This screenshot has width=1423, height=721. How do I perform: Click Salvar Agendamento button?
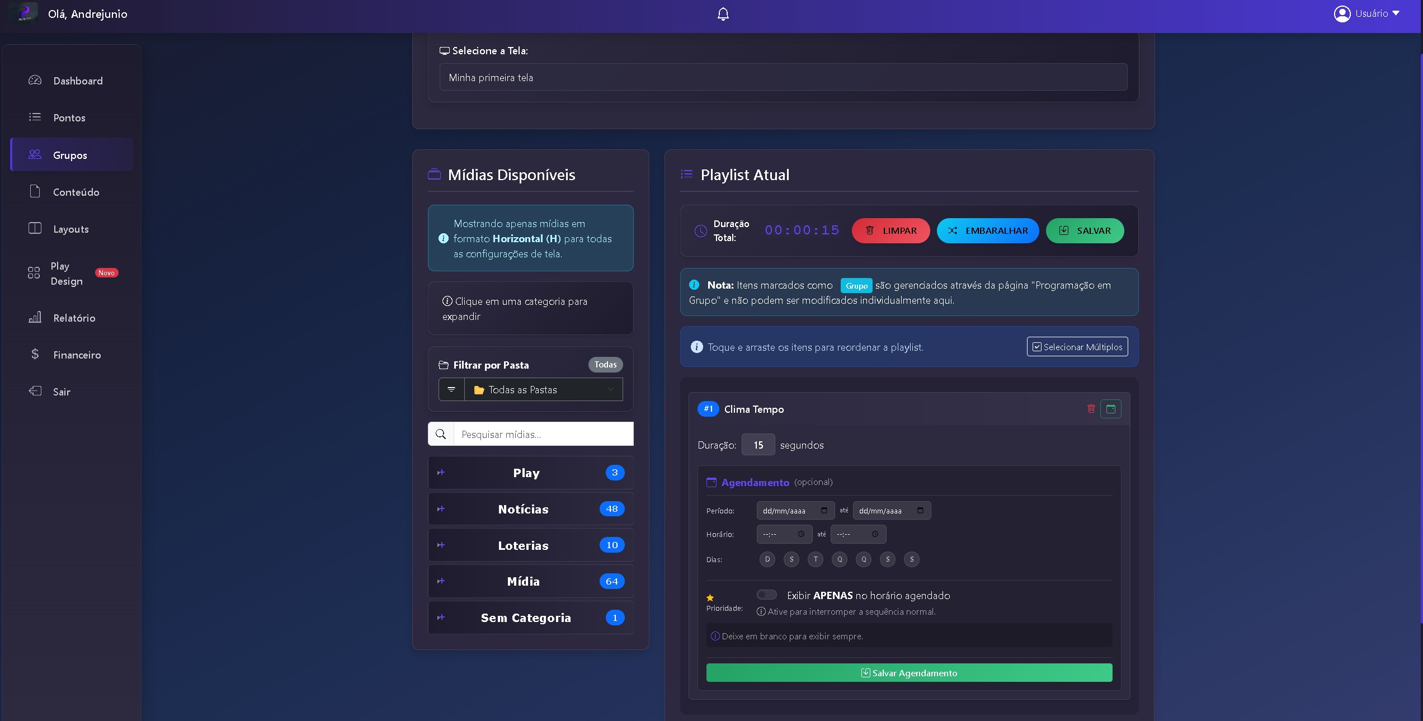(909, 673)
